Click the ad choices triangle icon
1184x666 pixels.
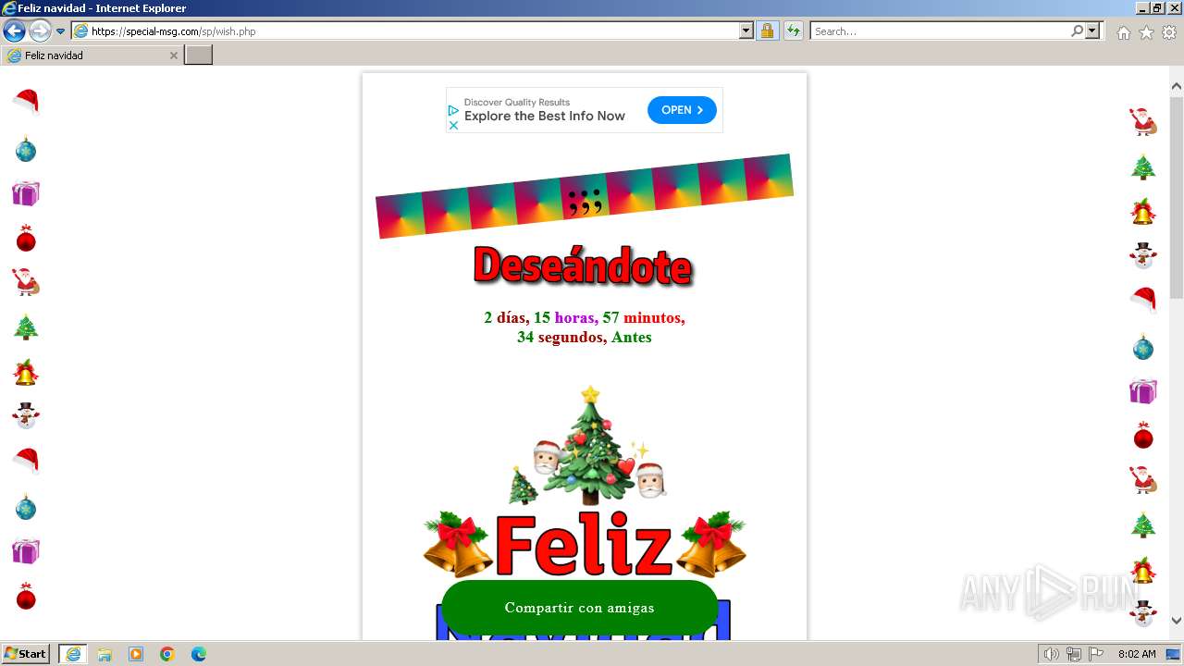point(453,110)
